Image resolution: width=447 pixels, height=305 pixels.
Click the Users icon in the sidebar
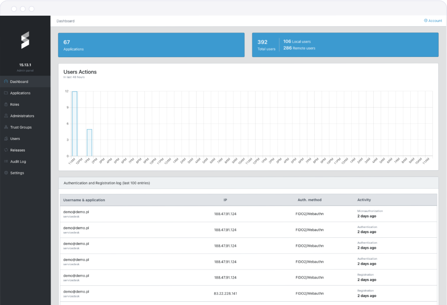[6, 139]
